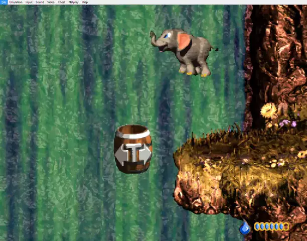
Task: Open the Emulation menu
Action: pos(16,2)
